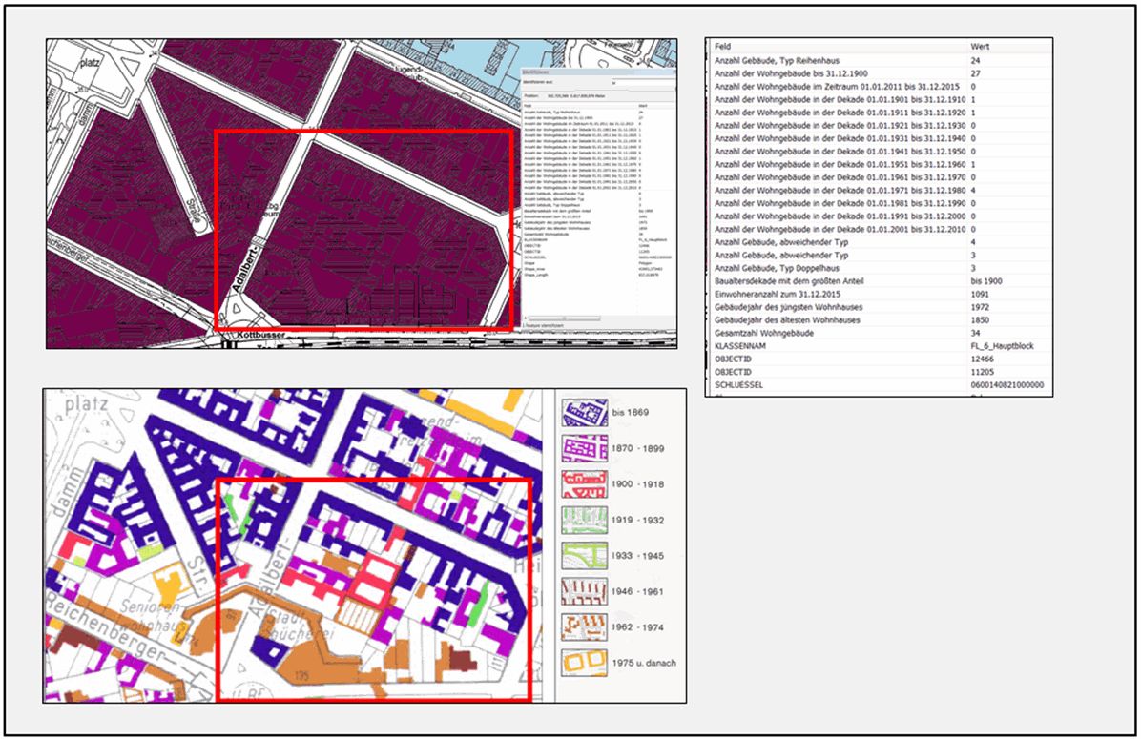Screen dimensions: 1141x739
Task: Click legend label '1975 u. danach'
Action: click(644, 663)
